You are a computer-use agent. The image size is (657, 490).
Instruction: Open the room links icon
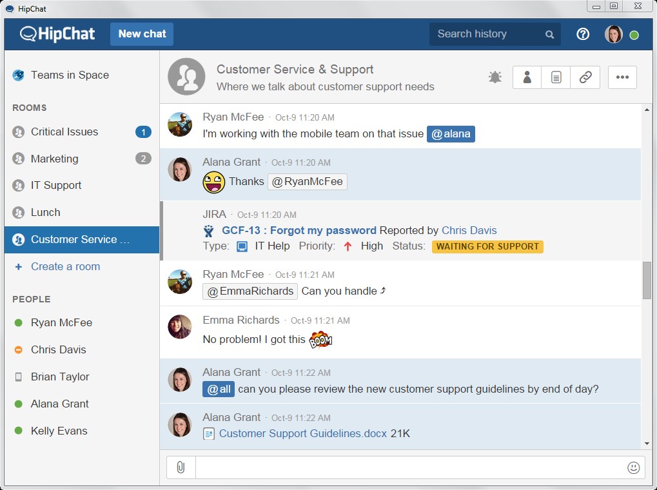point(585,77)
